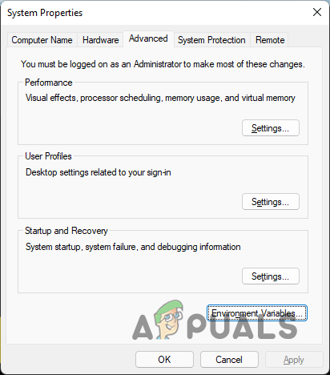Open Startup and Recovery Settings button
Viewport: 330px width, 375px height.
271,276
